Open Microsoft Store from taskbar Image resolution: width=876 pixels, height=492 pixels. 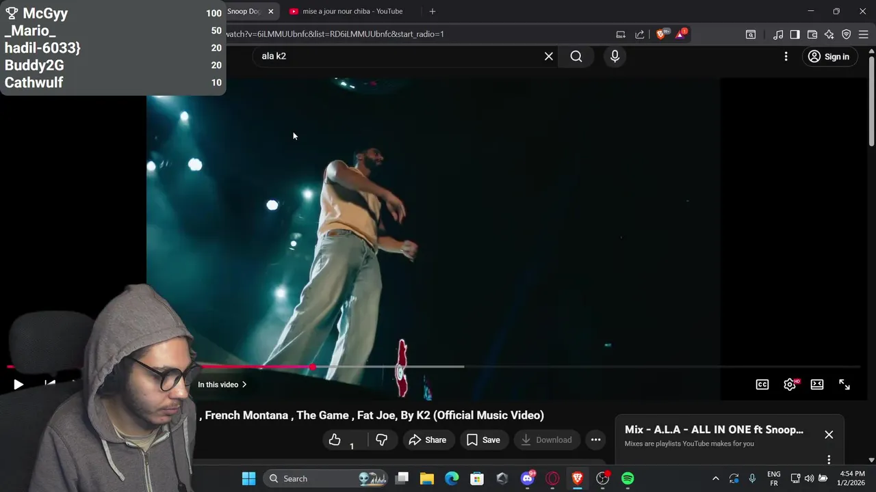pyautogui.click(x=477, y=478)
